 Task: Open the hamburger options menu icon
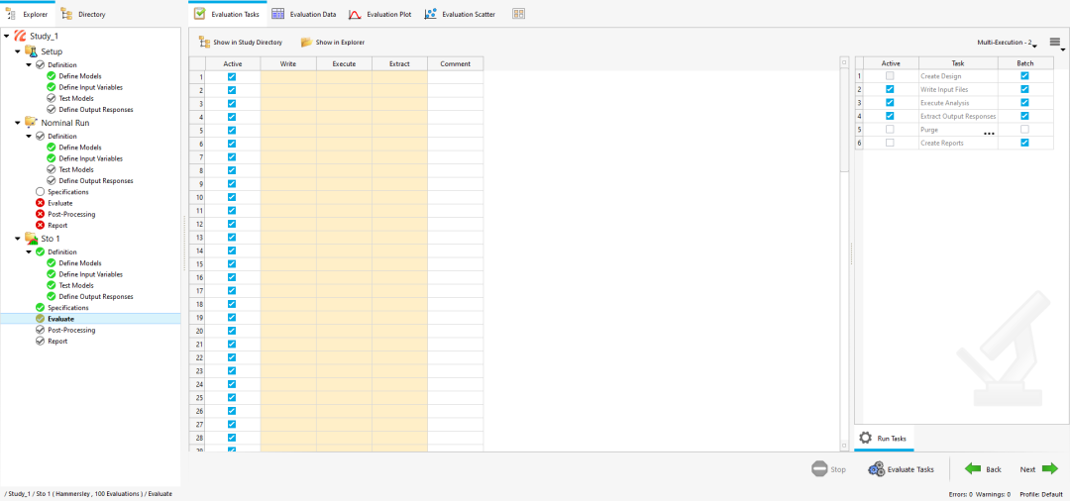[x=1055, y=43]
